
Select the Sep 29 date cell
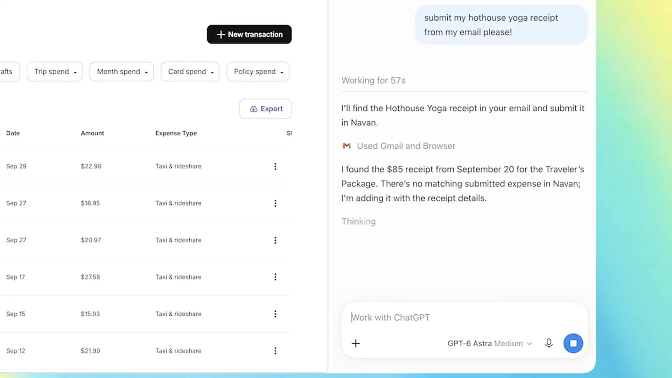(16, 166)
